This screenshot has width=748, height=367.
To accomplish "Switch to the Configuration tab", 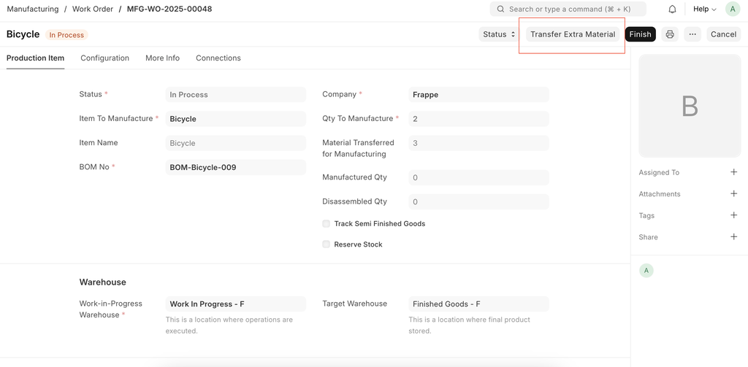I will coord(104,58).
